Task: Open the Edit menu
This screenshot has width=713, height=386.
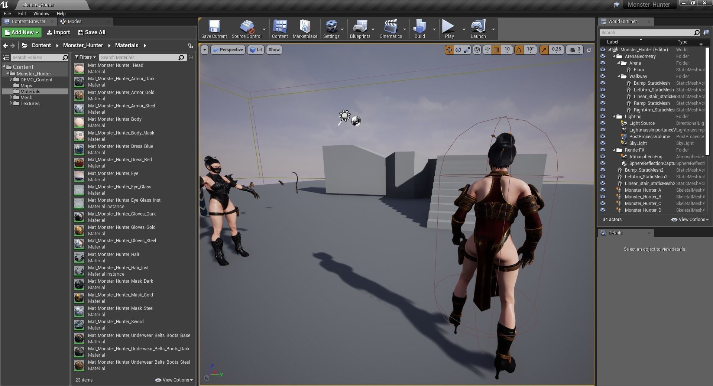Action: pos(22,13)
